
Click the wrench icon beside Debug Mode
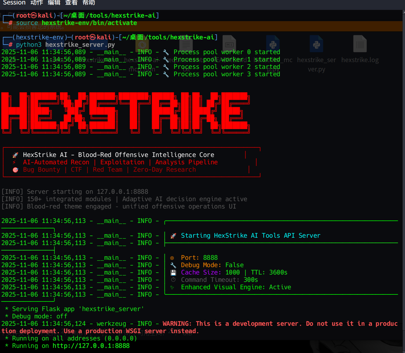coord(173,265)
